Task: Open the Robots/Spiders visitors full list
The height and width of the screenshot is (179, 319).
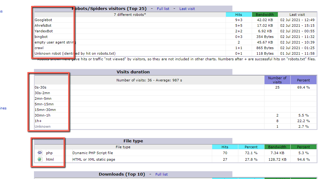Action: (163, 9)
